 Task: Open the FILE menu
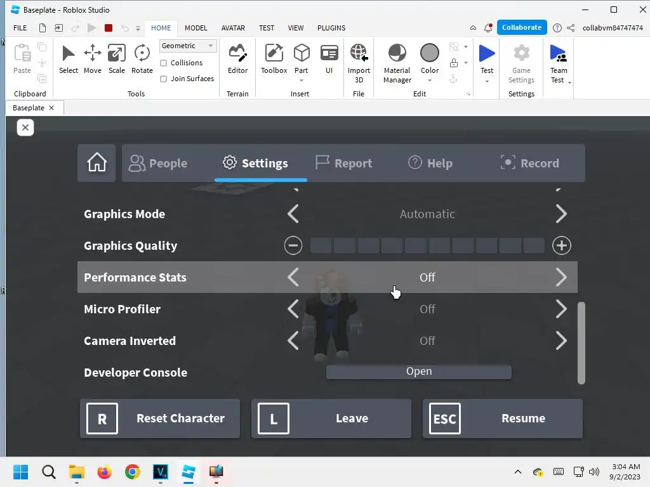click(20, 28)
